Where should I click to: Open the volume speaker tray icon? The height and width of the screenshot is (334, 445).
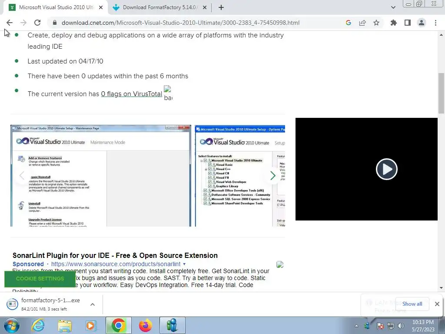click(x=401, y=326)
